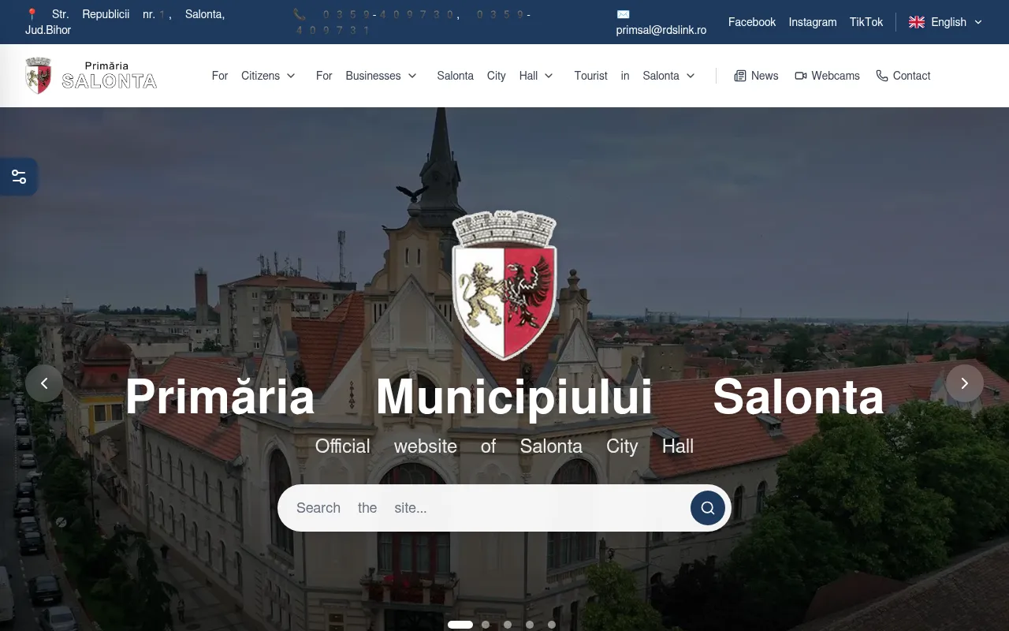Click the map pin address icon
The image size is (1009, 631).
[x=32, y=14]
